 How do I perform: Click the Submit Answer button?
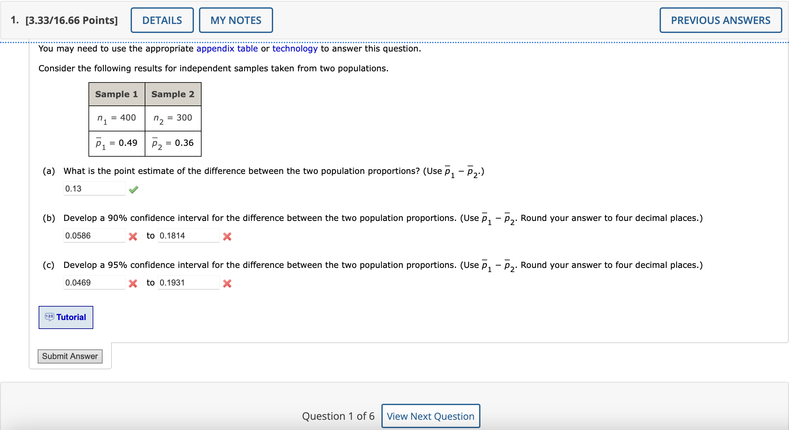click(70, 356)
